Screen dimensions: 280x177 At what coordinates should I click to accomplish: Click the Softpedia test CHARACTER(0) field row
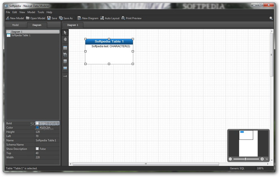pos(111,46)
